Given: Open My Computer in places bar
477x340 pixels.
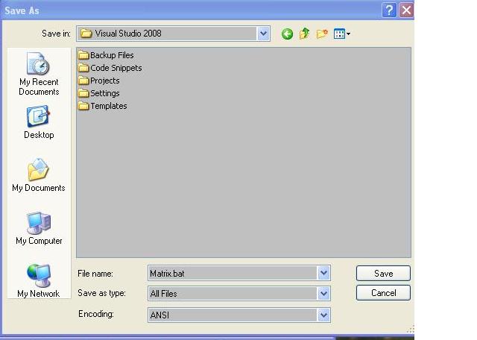Looking at the screenshot, I should (39, 228).
